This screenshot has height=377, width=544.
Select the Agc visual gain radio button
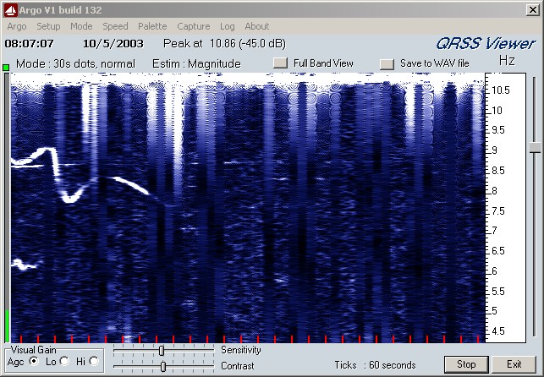click(x=34, y=362)
